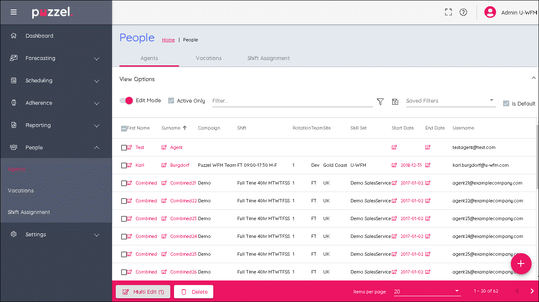The width and height of the screenshot is (539, 302).
Task: Save the current filter using the save icon
Action: (x=395, y=101)
